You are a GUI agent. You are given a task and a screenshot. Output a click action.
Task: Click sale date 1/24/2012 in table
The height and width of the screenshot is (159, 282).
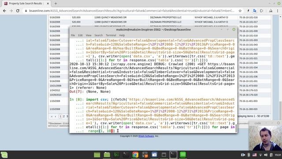[x=55, y=90]
